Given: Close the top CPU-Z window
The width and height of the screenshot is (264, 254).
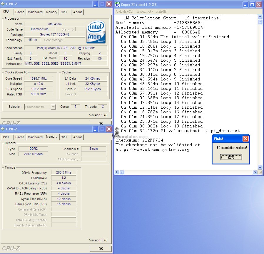Looking at the screenshot, I should (109, 4).
